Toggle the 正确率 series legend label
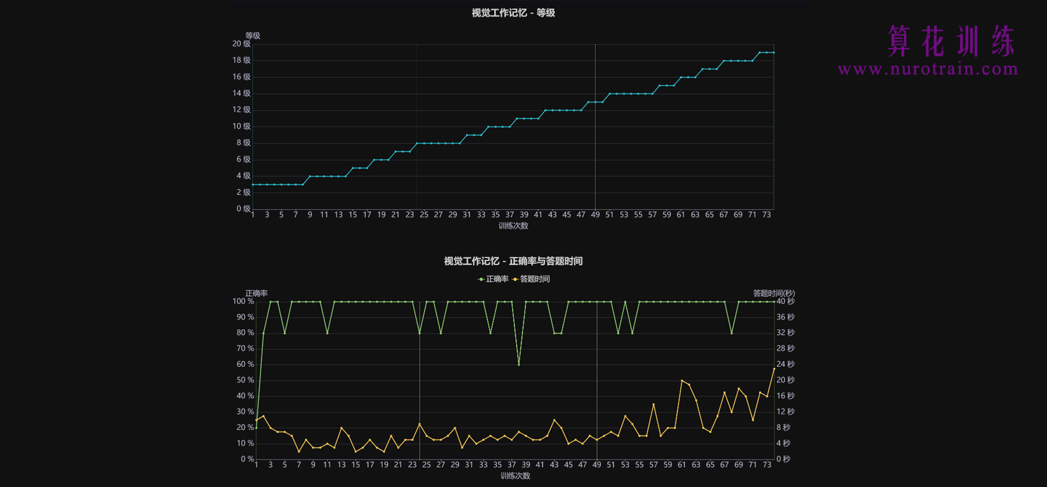 [497, 279]
